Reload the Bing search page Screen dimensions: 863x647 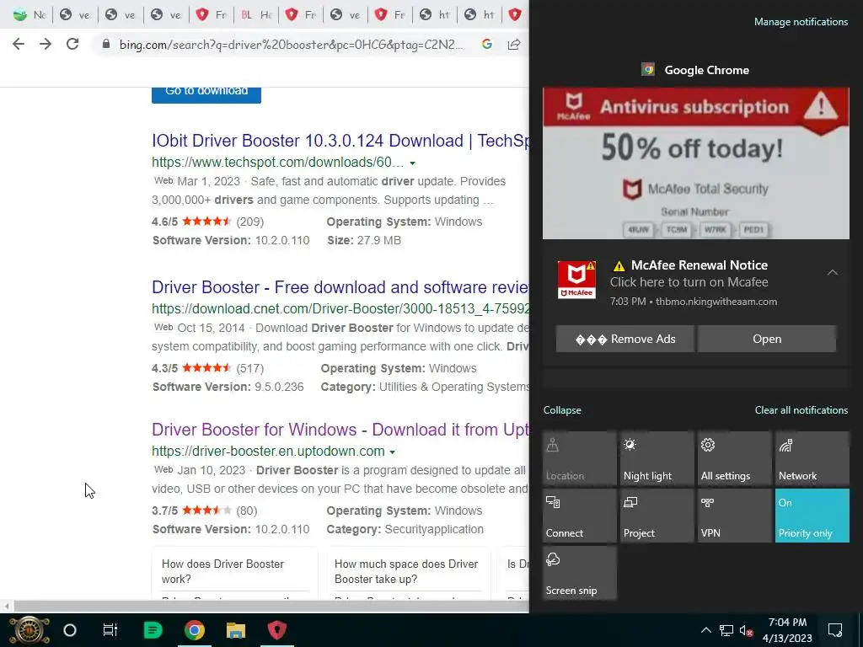72,44
